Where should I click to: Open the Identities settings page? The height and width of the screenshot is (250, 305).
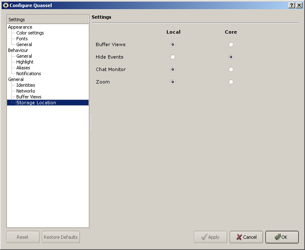coord(26,85)
